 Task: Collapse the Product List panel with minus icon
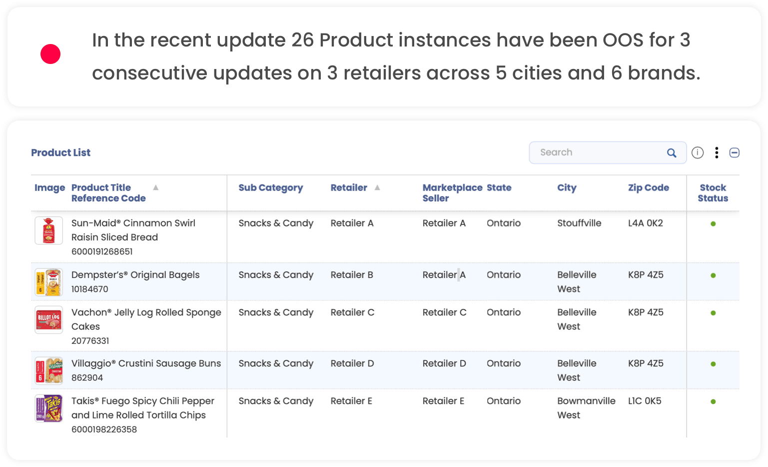[735, 153]
